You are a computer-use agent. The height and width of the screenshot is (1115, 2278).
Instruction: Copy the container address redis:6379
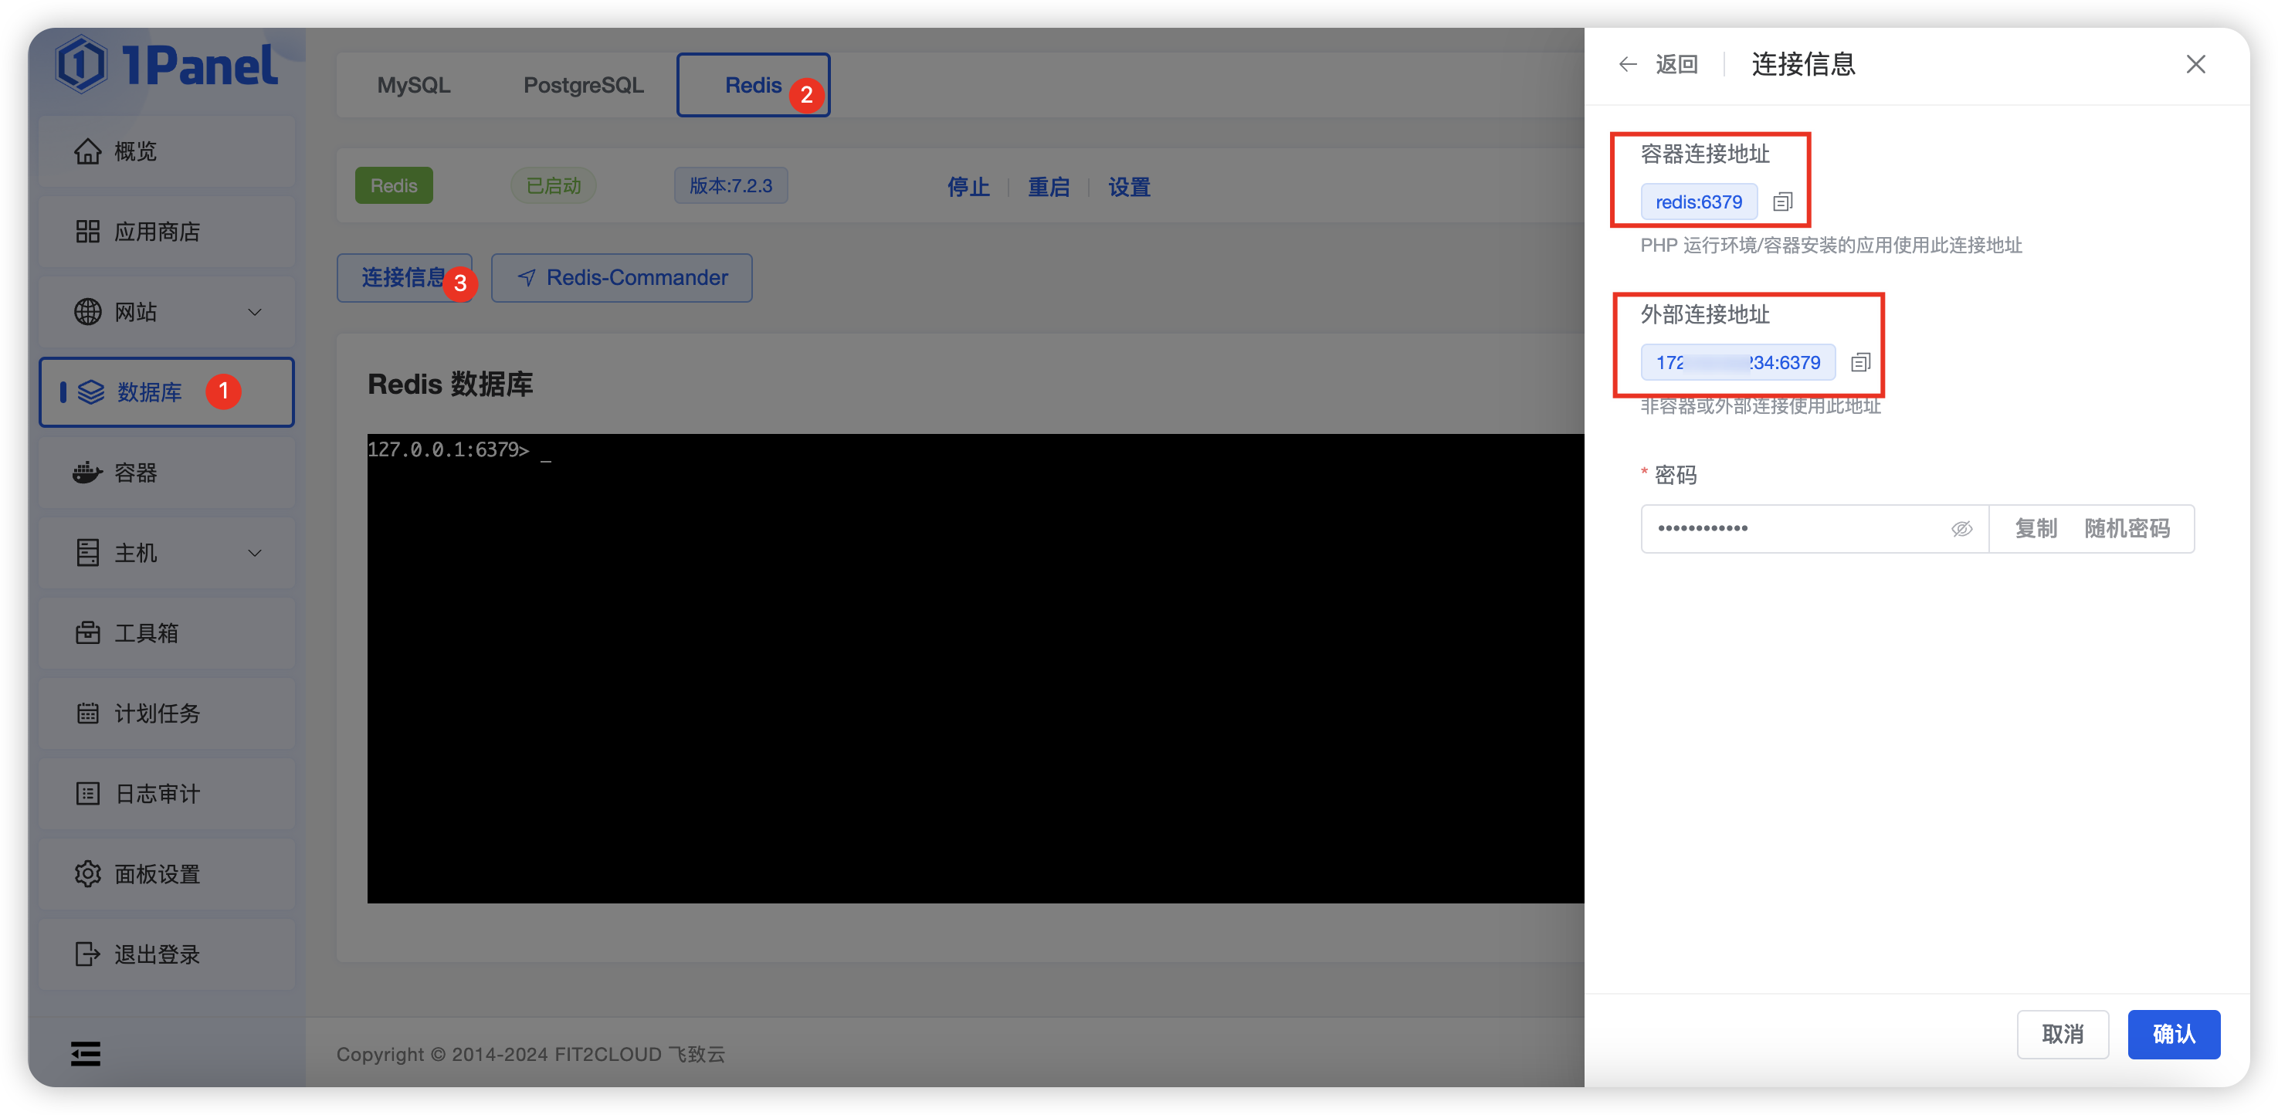(1783, 202)
